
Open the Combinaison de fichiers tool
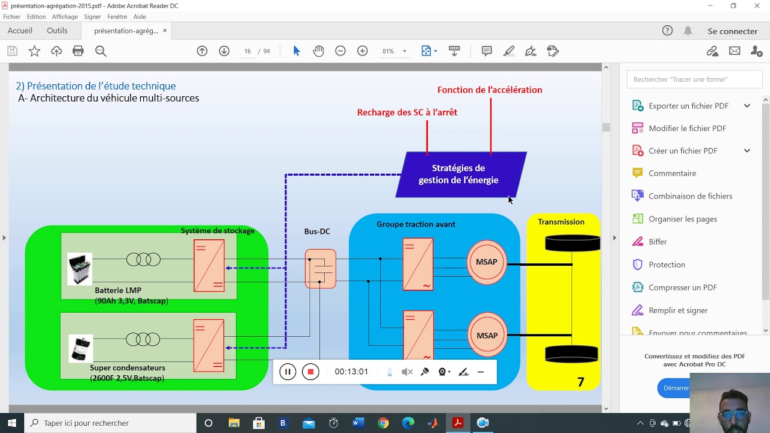click(690, 196)
